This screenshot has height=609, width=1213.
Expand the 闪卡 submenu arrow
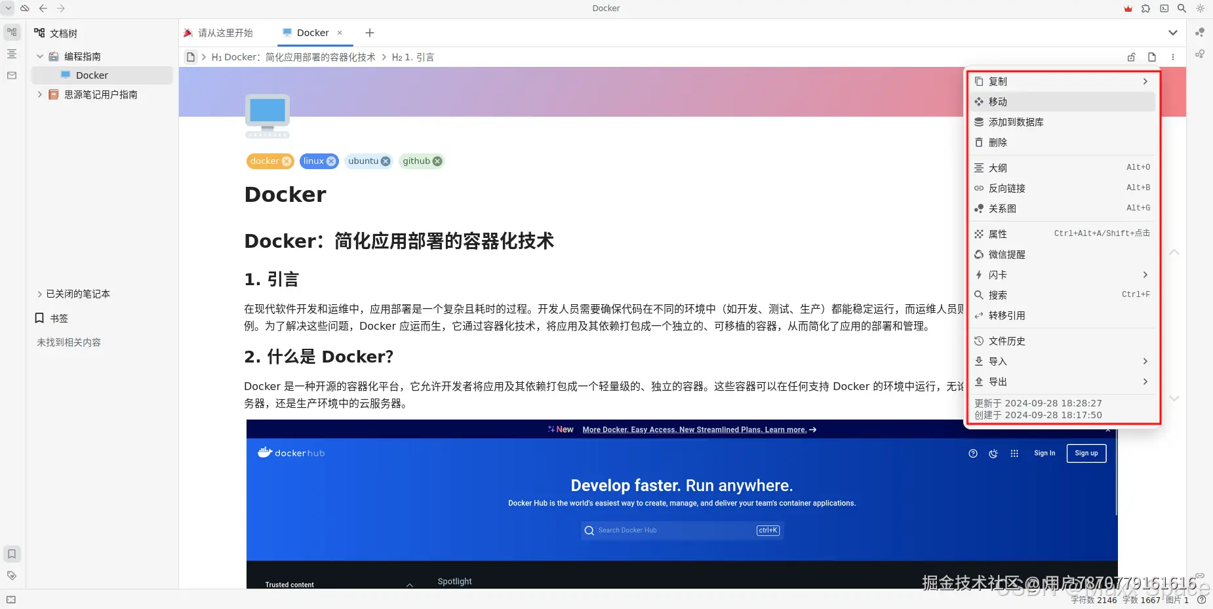[x=1145, y=275]
